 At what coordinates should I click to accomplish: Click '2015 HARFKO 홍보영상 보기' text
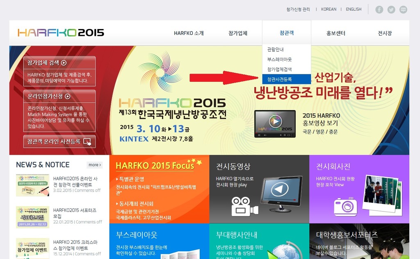tap(321, 119)
